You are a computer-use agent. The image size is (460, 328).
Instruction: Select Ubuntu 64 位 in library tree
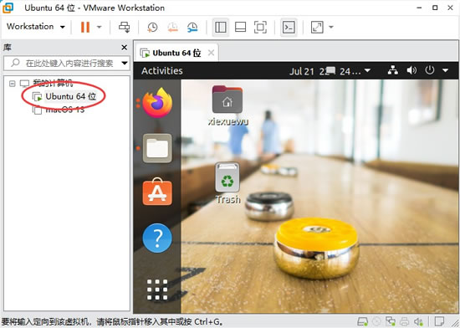(x=71, y=96)
